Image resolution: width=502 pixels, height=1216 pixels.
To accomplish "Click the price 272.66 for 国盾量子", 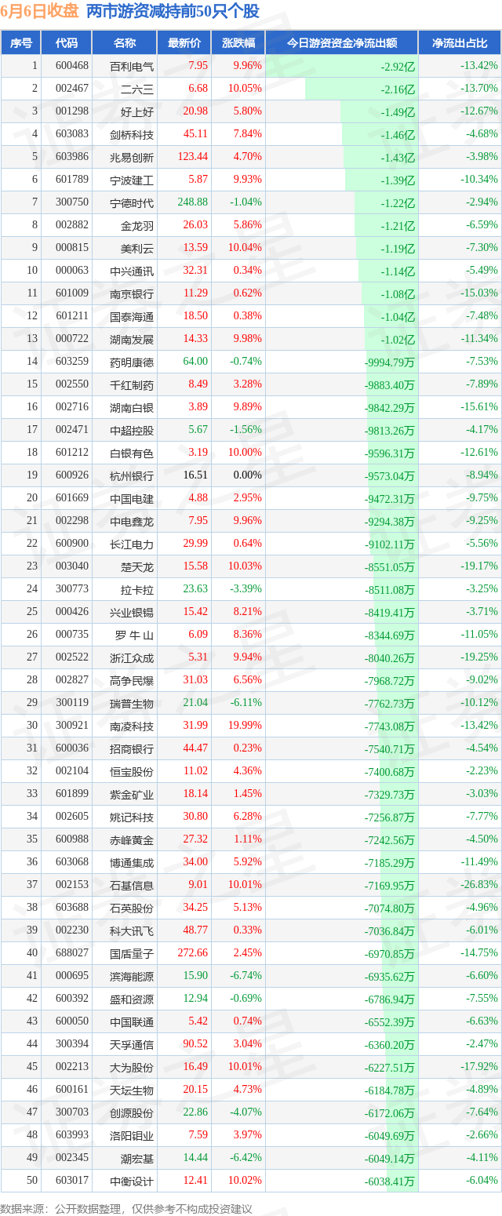I will click(192, 952).
